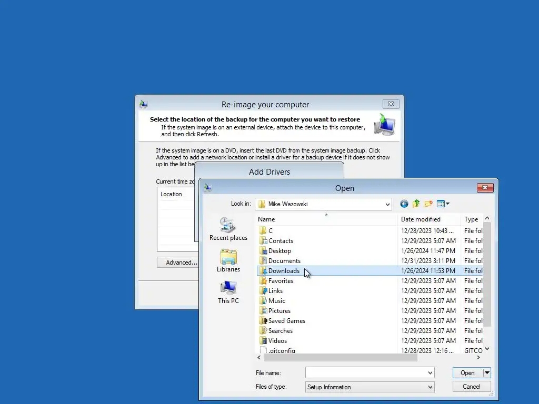Click the vertical scrollbar thumb
This screenshot has width=539, height=404.
tap(487, 274)
